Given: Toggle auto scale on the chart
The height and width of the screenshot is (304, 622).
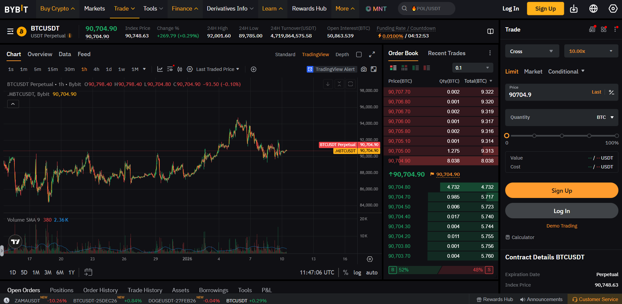Looking at the screenshot, I should pos(372,272).
